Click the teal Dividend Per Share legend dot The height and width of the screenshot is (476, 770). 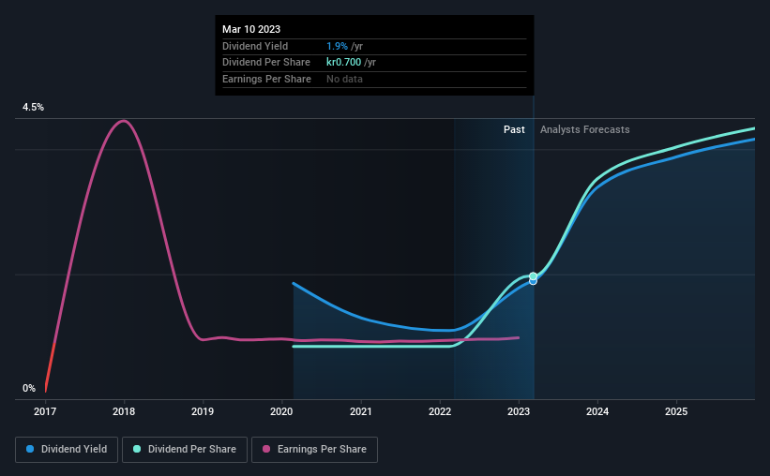[137, 449]
